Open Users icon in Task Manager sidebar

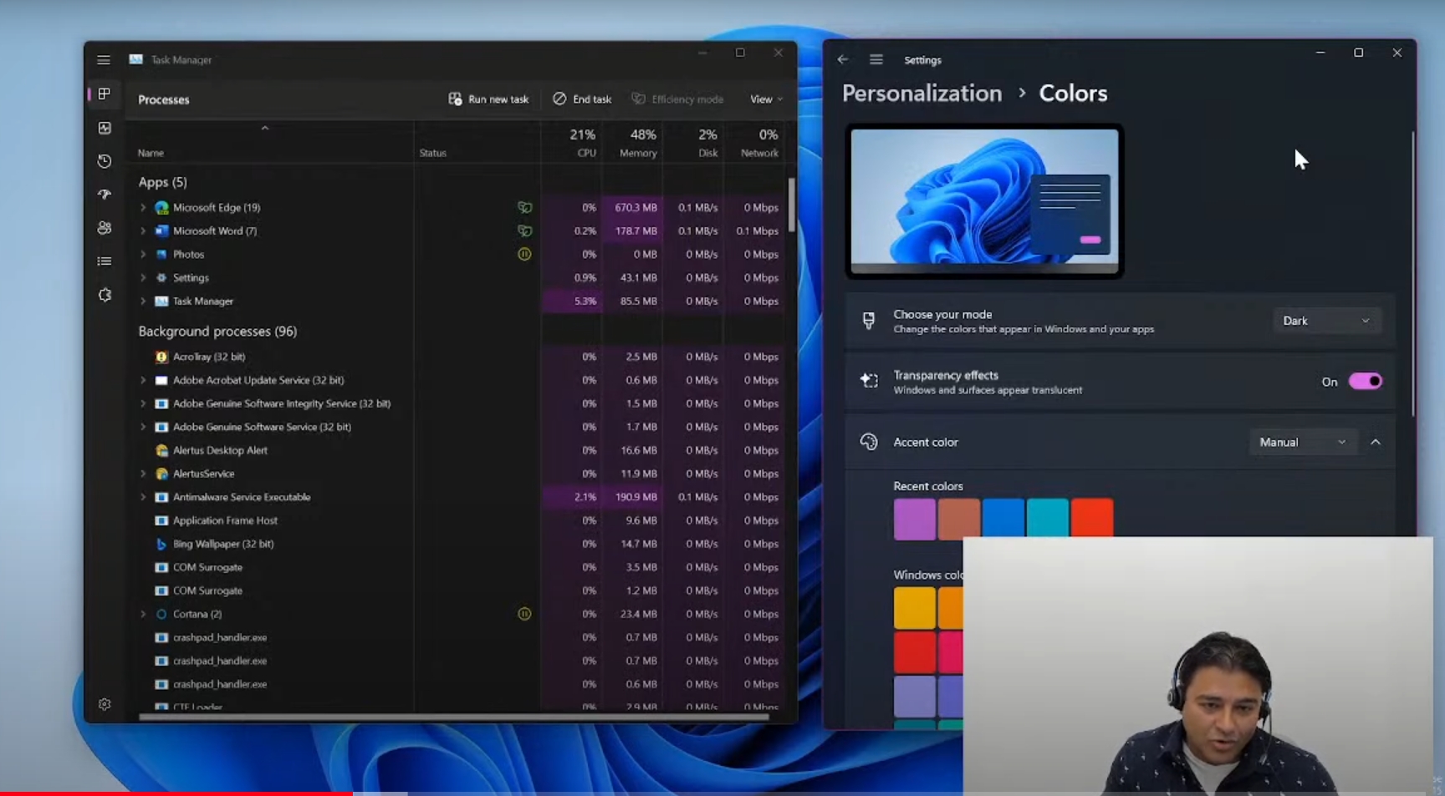[105, 228]
